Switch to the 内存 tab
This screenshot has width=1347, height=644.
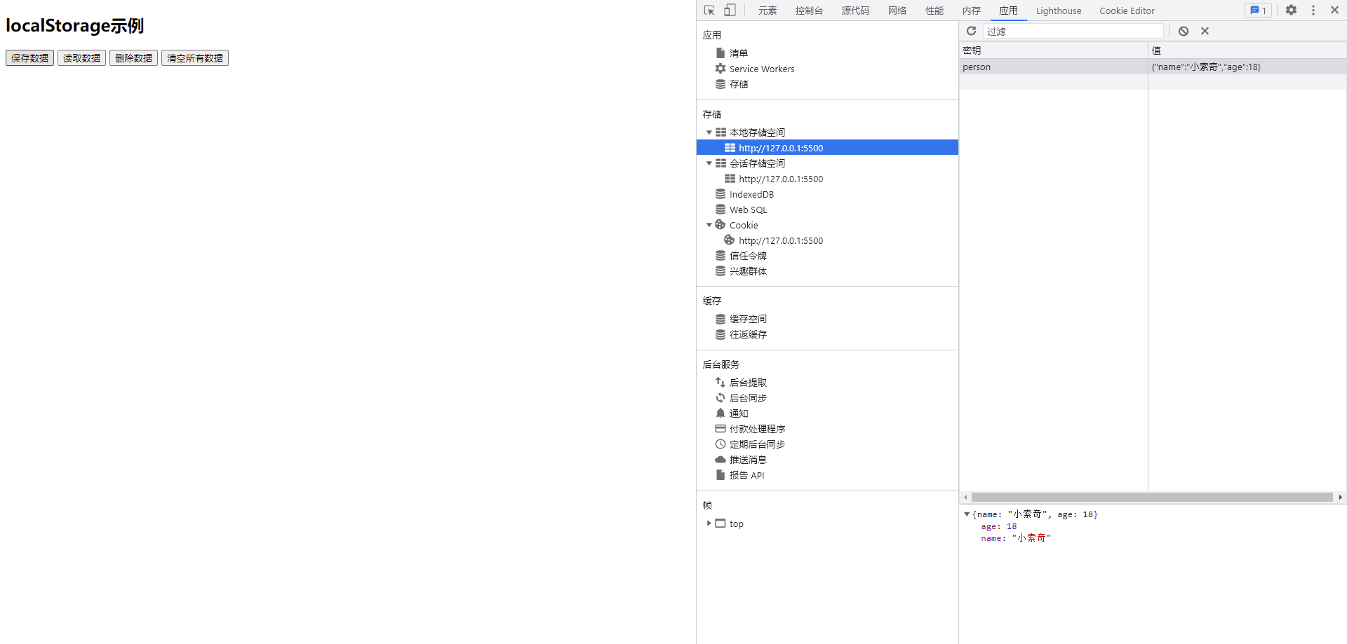[972, 11]
